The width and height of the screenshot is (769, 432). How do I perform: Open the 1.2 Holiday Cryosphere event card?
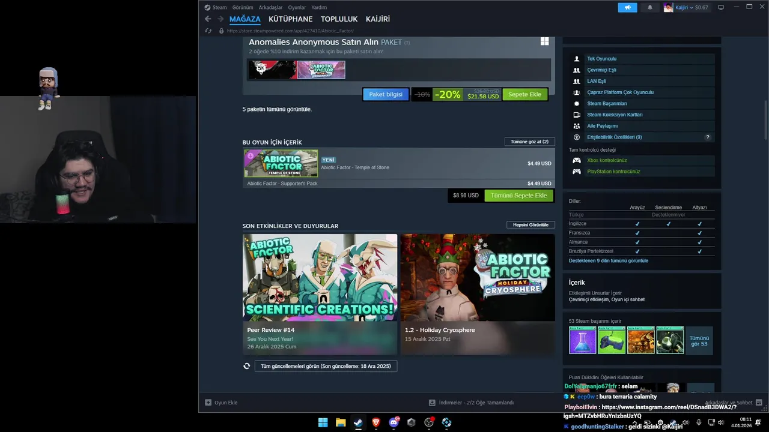pyautogui.click(x=478, y=294)
